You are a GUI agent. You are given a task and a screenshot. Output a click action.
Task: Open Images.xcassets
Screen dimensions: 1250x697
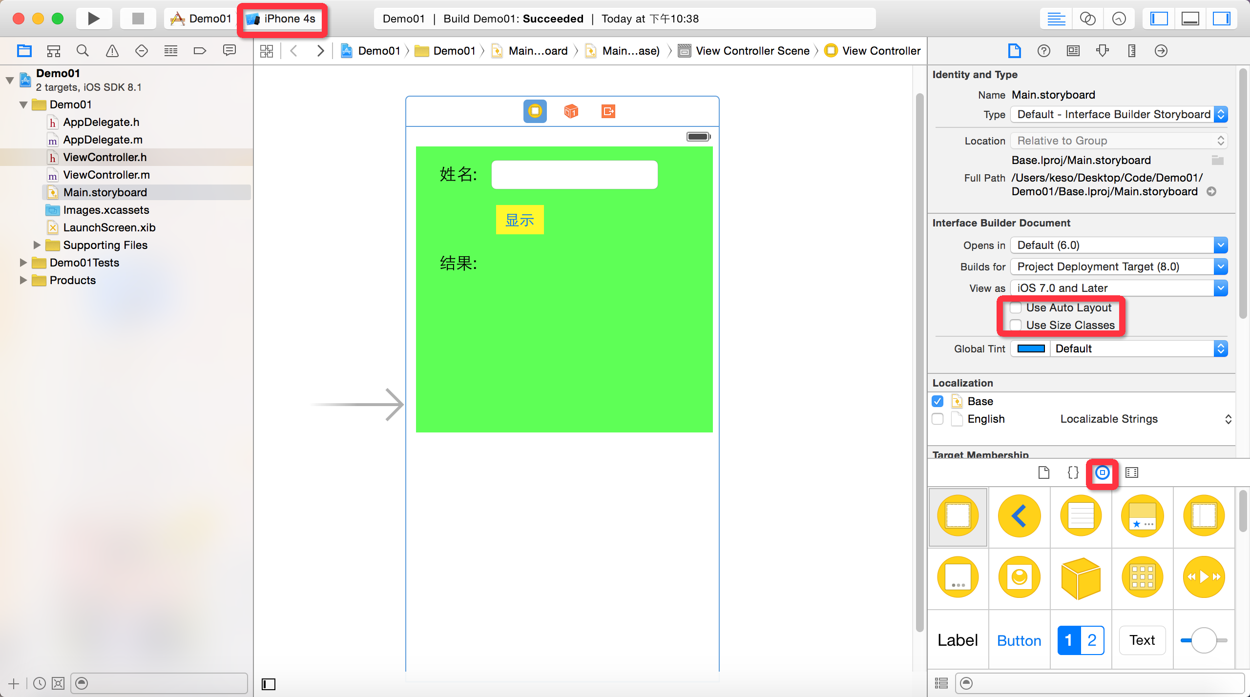(106, 210)
